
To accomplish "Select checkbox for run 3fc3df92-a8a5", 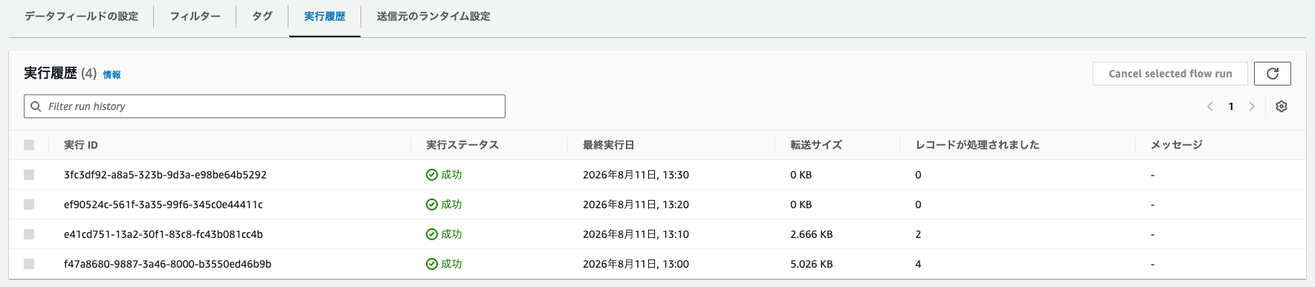I will (x=29, y=175).
